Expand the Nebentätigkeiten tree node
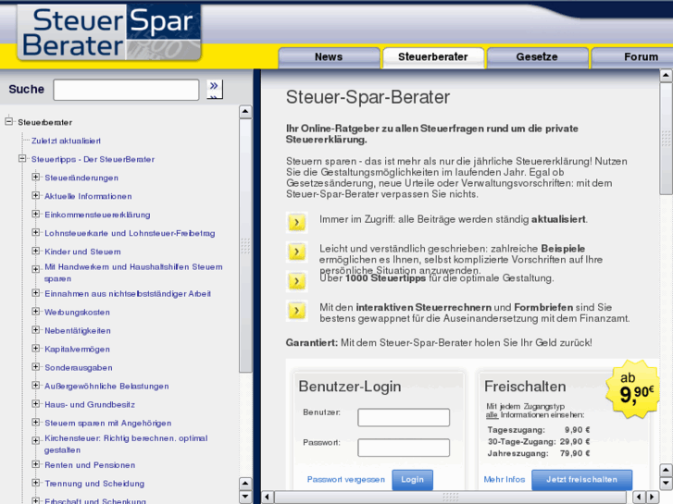 tap(36, 330)
